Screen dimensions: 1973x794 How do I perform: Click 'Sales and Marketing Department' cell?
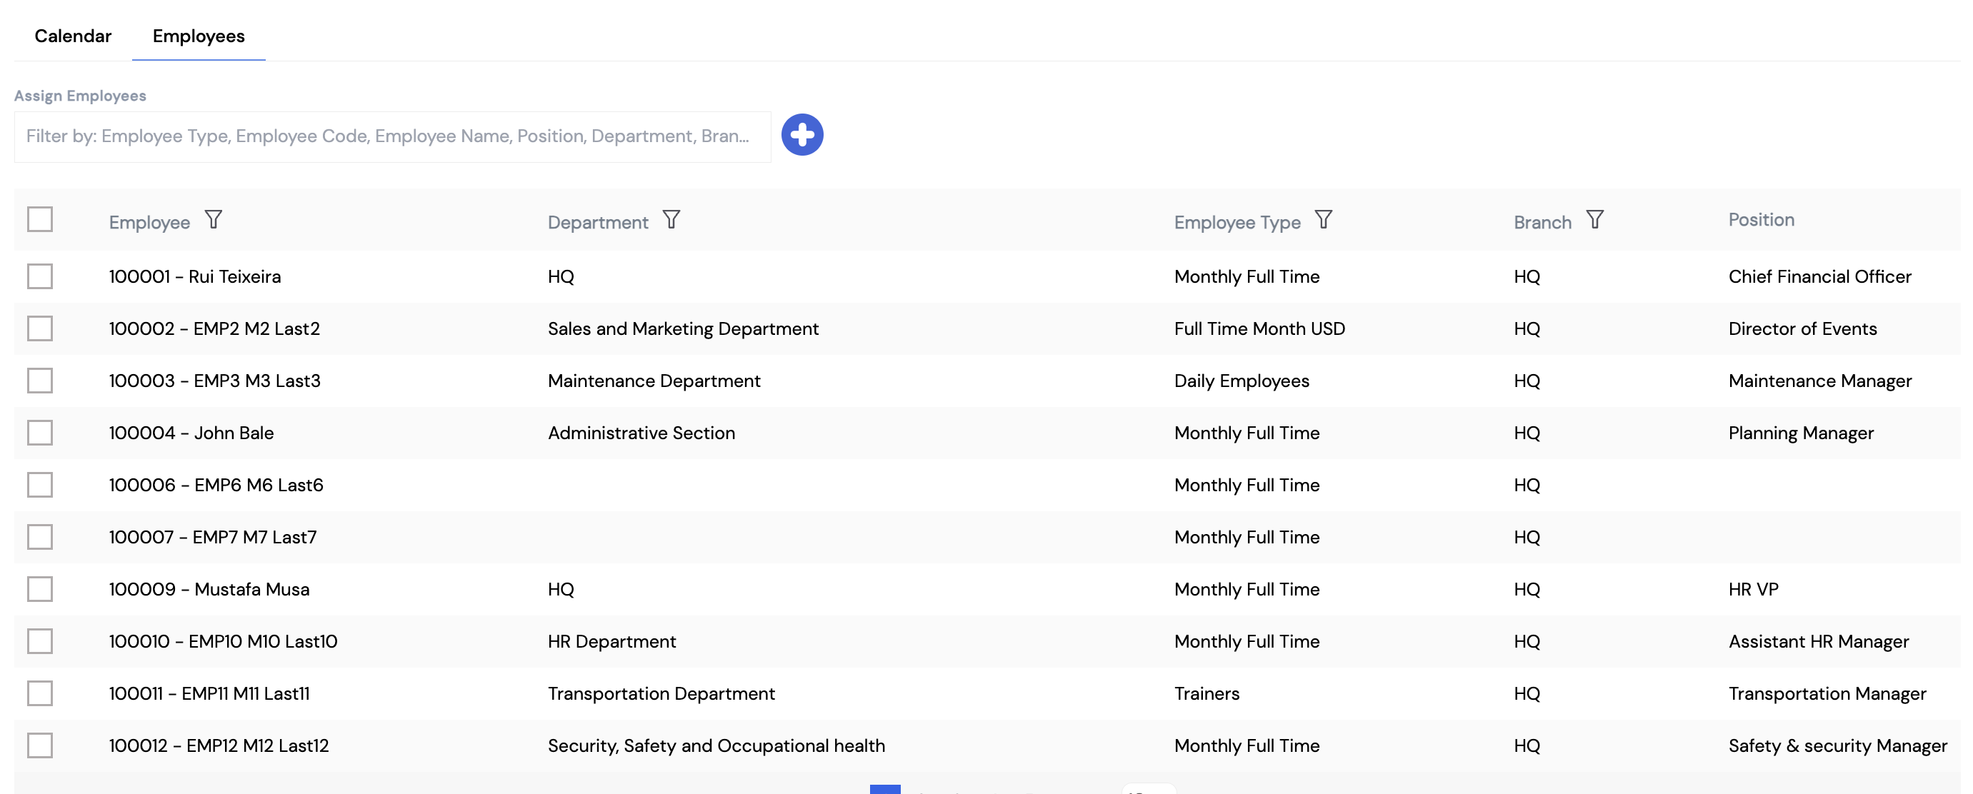tap(683, 328)
